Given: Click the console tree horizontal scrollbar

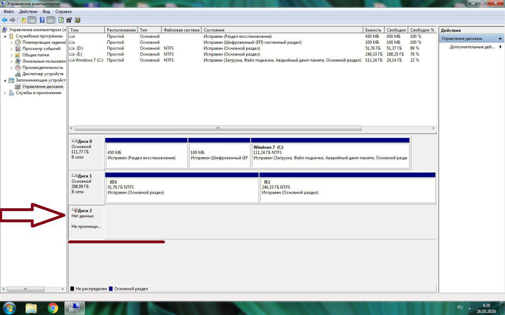Looking at the screenshot, I should (25, 289).
